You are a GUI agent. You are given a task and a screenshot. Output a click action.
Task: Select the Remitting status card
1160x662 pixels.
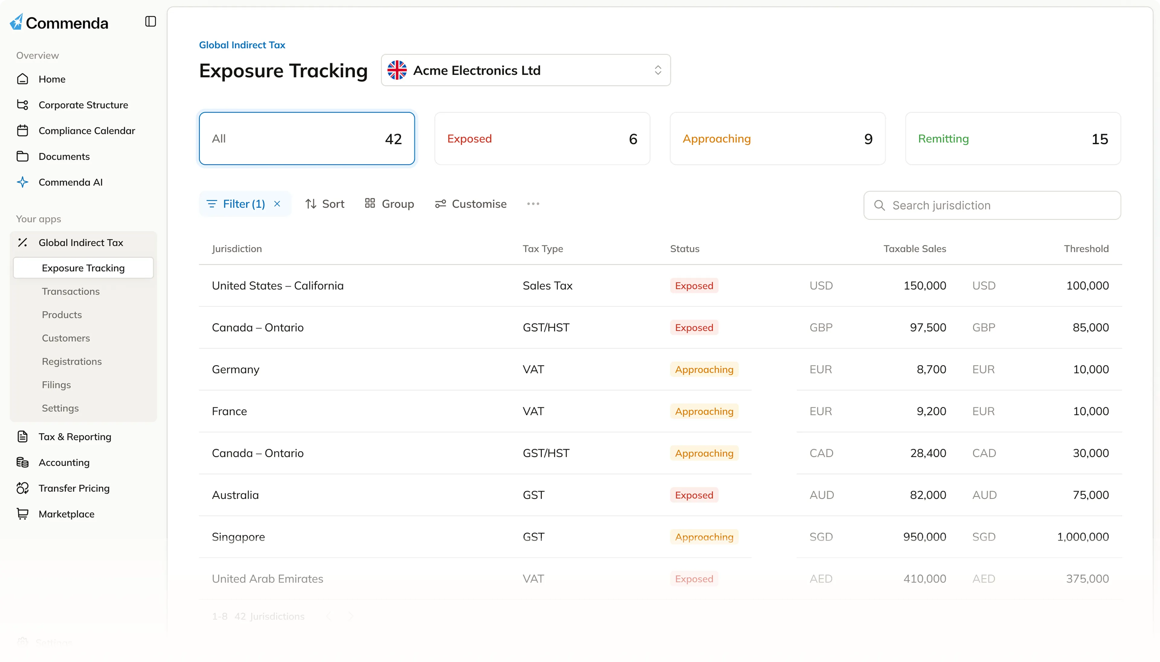1013,139
